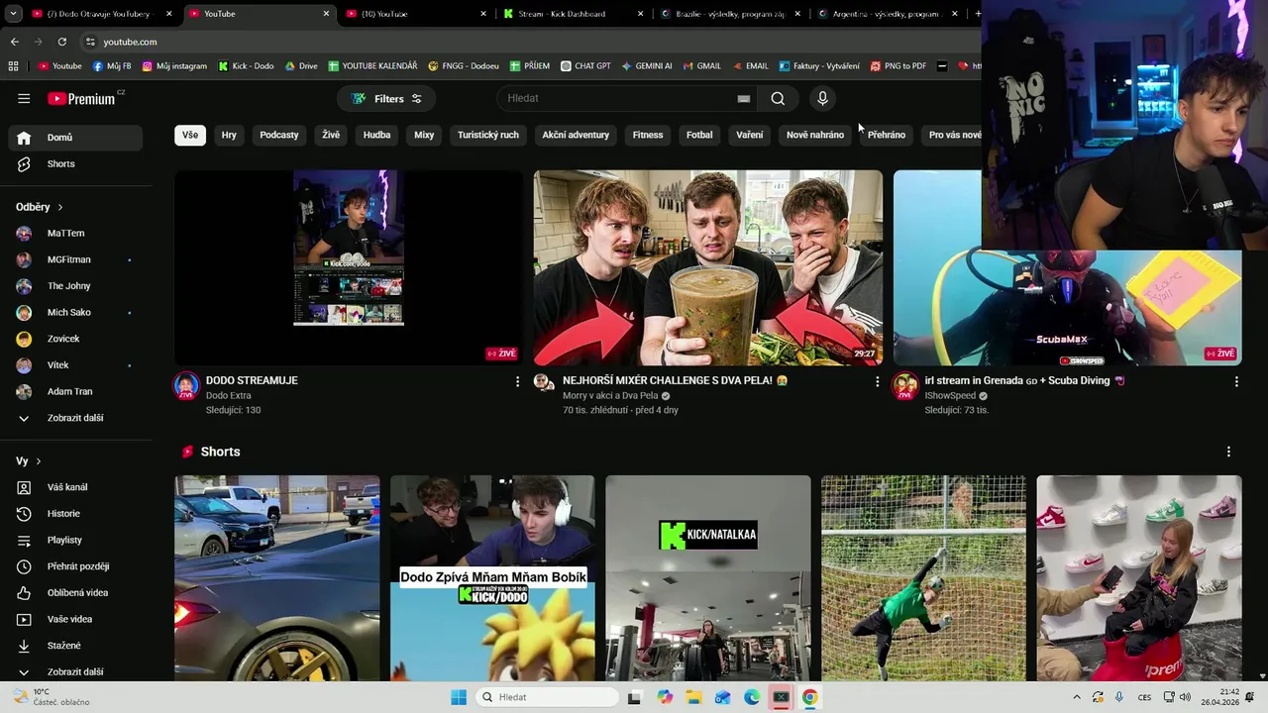Select the Podcasty filter chip
The image size is (1268, 713).
pyautogui.click(x=279, y=135)
